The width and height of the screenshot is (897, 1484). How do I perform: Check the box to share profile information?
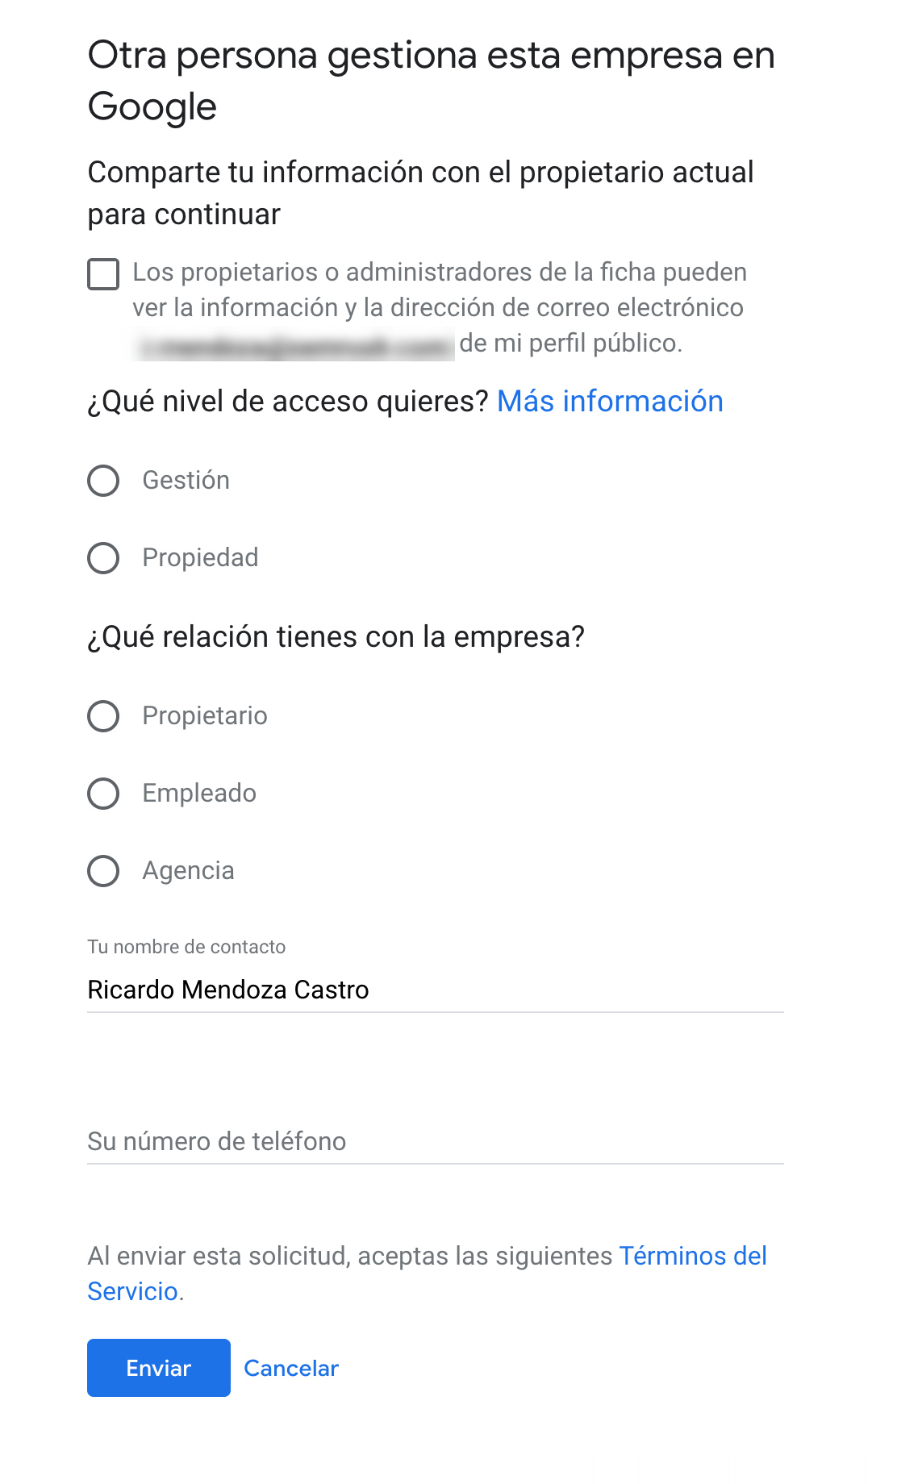tap(103, 274)
